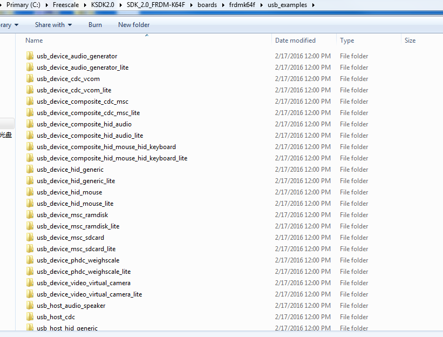Expand breadcrumb arrow after frdmk64f
This screenshot has height=337, width=443.
pyautogui.click(x=262, y=5)
